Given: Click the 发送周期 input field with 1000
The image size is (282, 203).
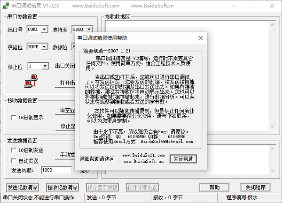Looking at the screenshot, I should tap(56, 170).
